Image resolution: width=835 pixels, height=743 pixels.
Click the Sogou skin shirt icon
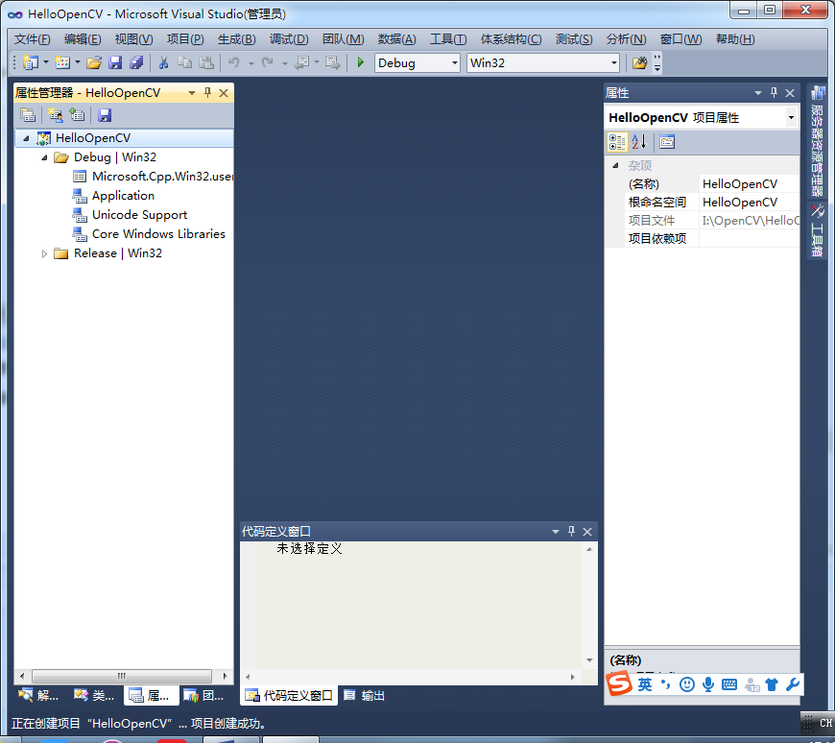pyautogui.click(x=772, y=685)
